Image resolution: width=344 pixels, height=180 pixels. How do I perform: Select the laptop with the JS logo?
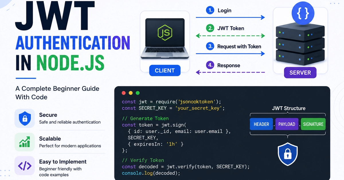(165, 39)
